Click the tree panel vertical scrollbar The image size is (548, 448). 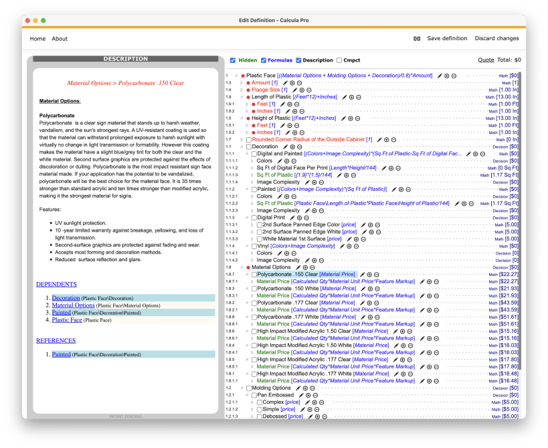520,220
